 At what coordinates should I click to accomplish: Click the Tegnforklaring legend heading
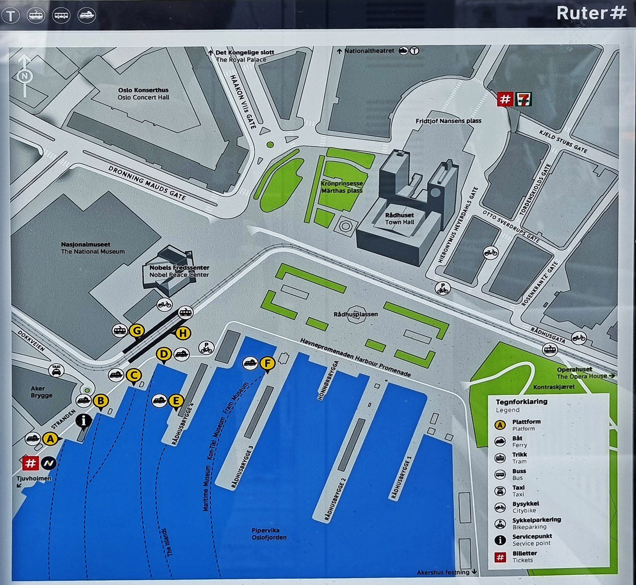click(x=522, y=402)
